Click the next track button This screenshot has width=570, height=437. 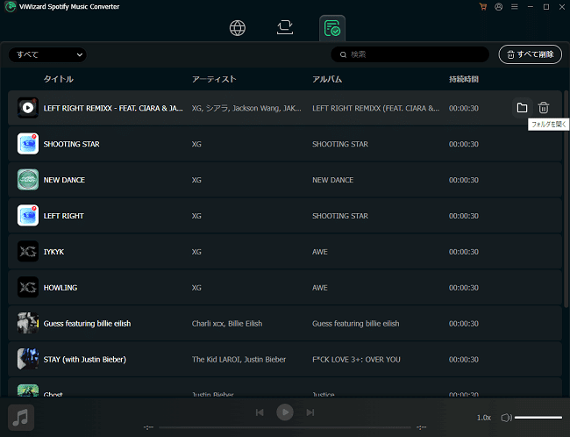pyautogui.click(x=310, y=412)
